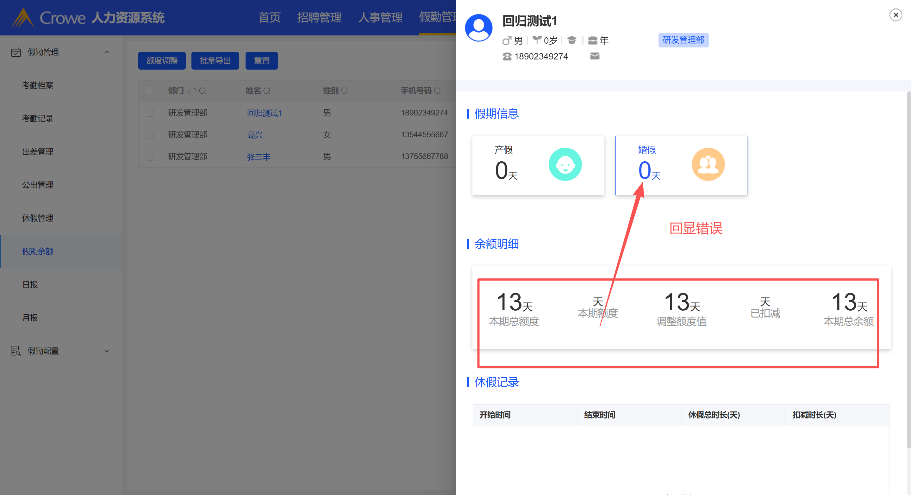The height and width of the screenshot is (495, 911).
Task: Click the user avatar icon in the detail panel
Action: point(478,28)
